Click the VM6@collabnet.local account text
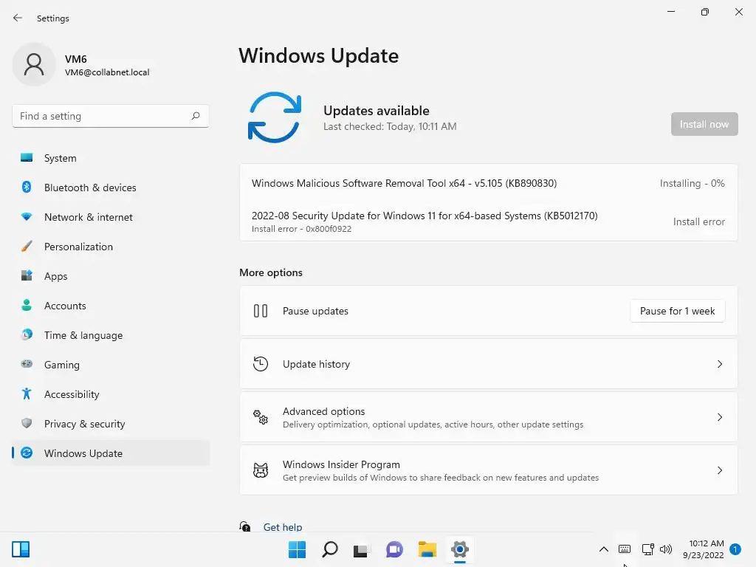 (x=107, y=72)
